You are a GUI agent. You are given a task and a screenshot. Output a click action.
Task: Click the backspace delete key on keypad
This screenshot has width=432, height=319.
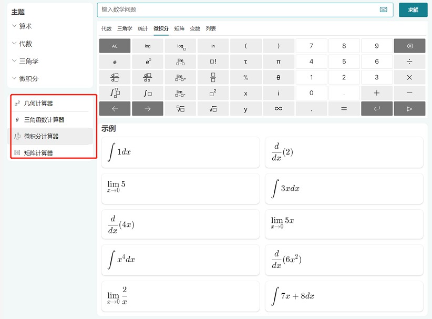(x=409, y=46)
